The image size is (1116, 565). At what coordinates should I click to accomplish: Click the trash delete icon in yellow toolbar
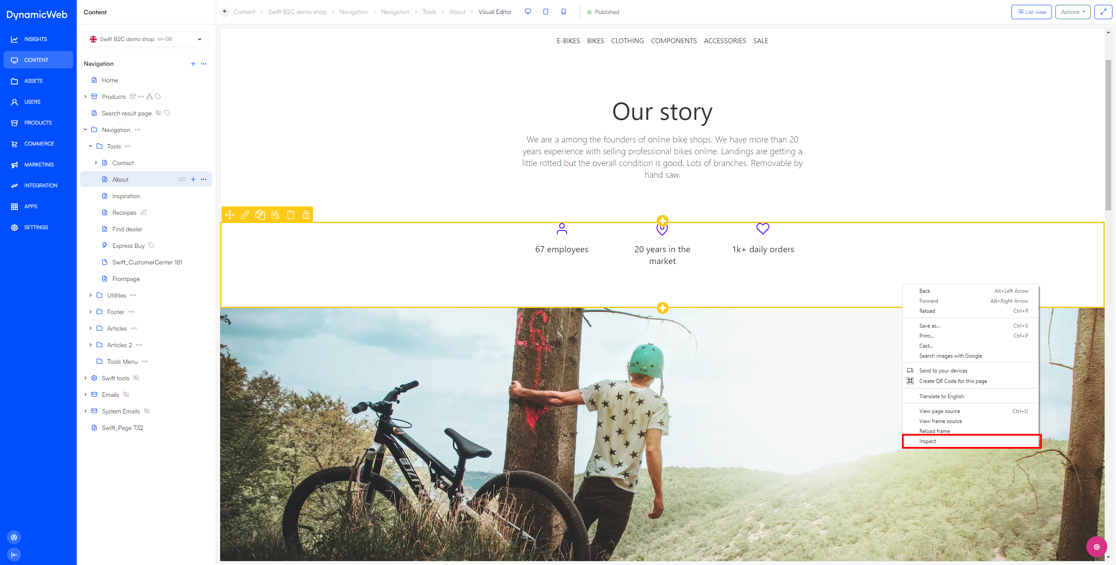(291, 215)
